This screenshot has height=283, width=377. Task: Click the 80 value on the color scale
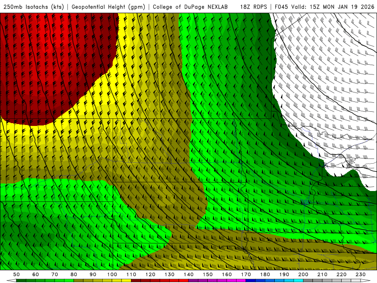click(74, 275)
